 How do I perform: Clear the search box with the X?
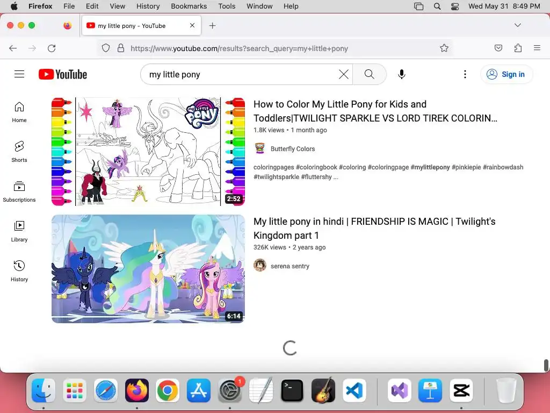coord(344,74)
